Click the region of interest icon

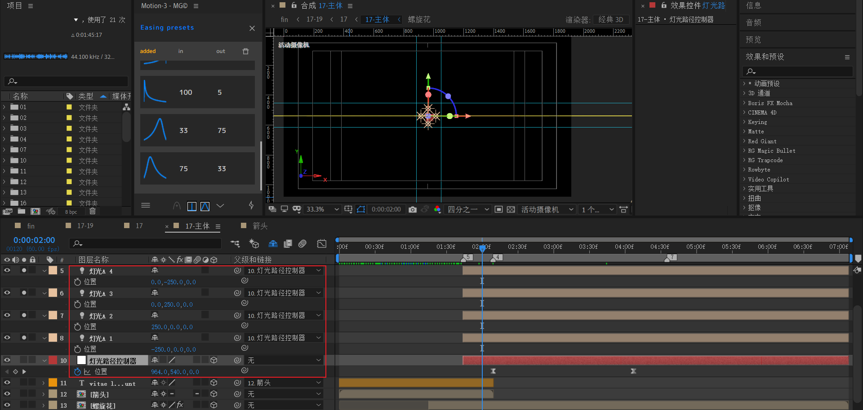(498, 209)
